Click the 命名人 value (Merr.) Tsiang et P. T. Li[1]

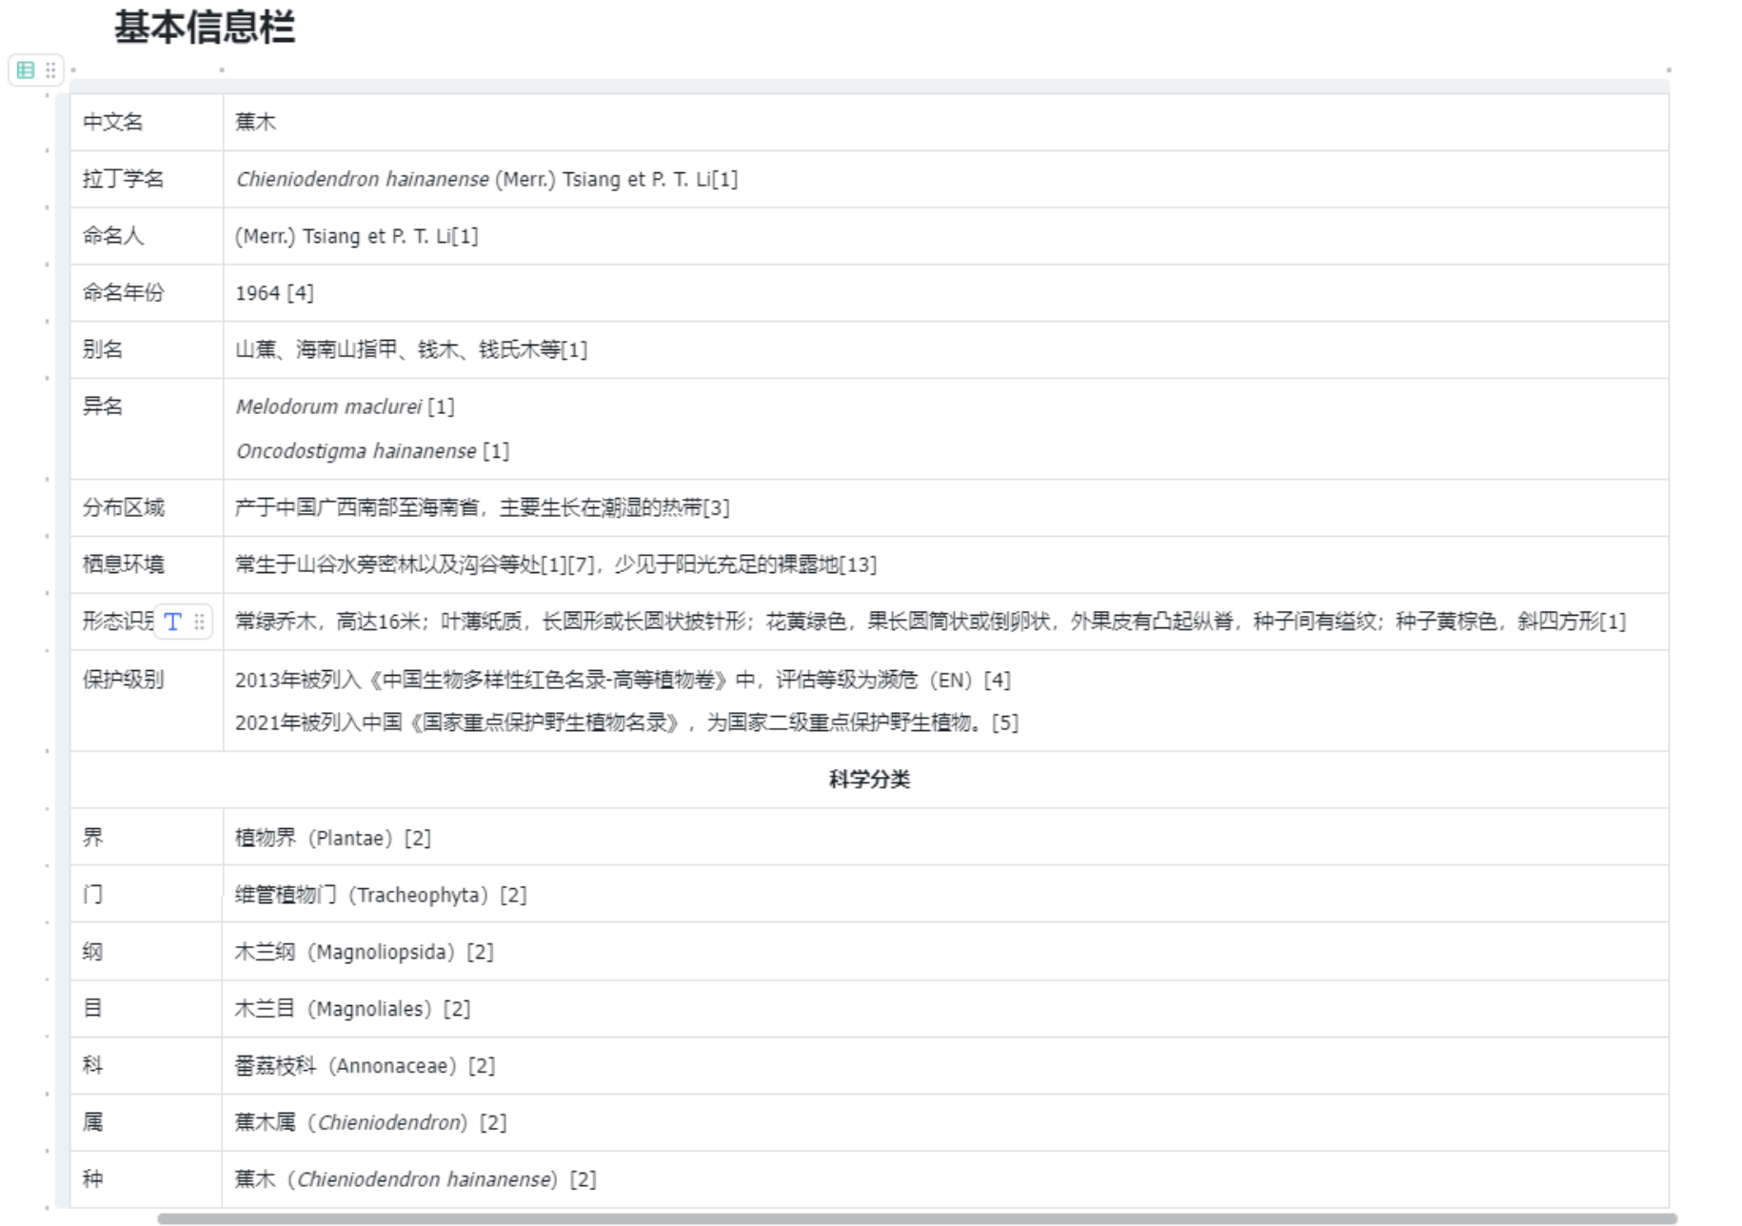click(357, 236)
